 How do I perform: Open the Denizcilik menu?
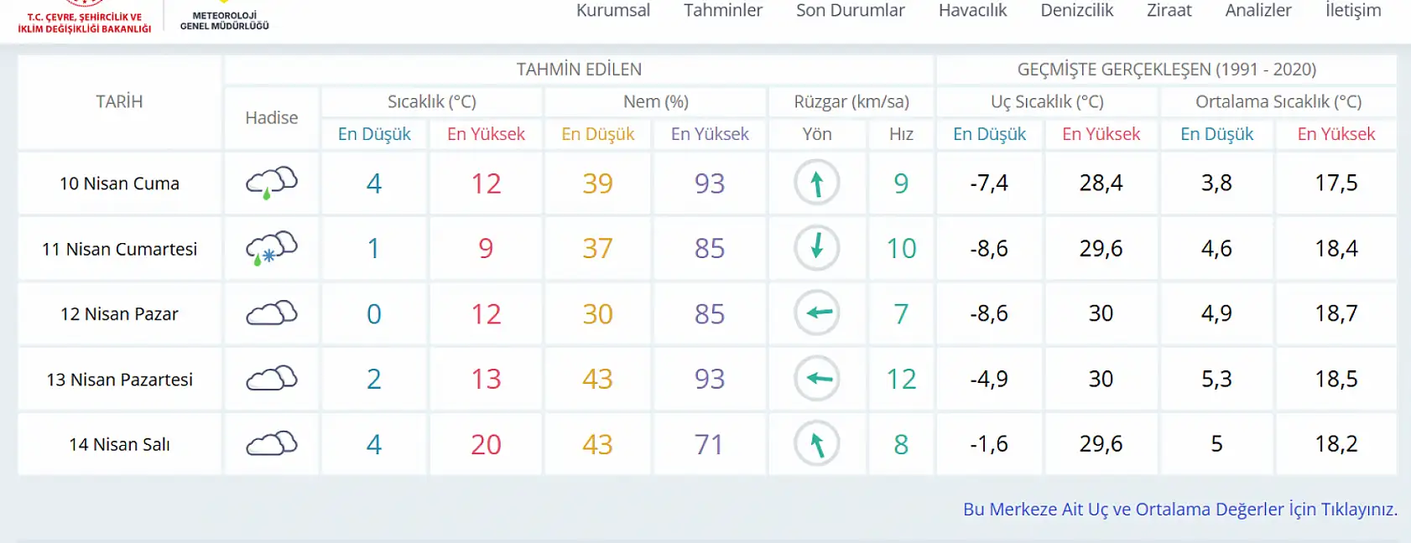pos(1077,11)
